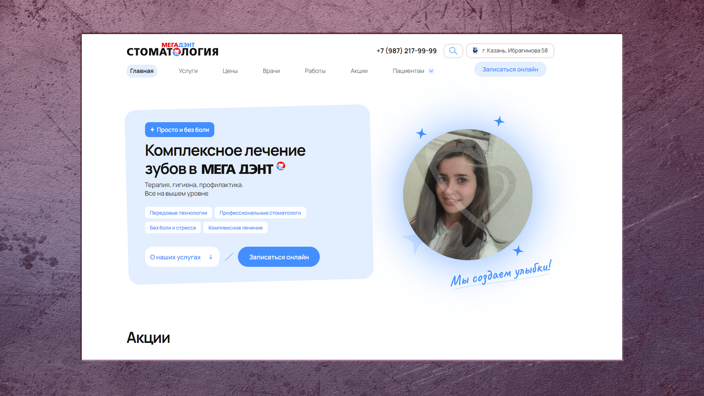Expand the Пациентам dropdown chevron
This screenshot has width=704, height=396.
coord(431,71)
